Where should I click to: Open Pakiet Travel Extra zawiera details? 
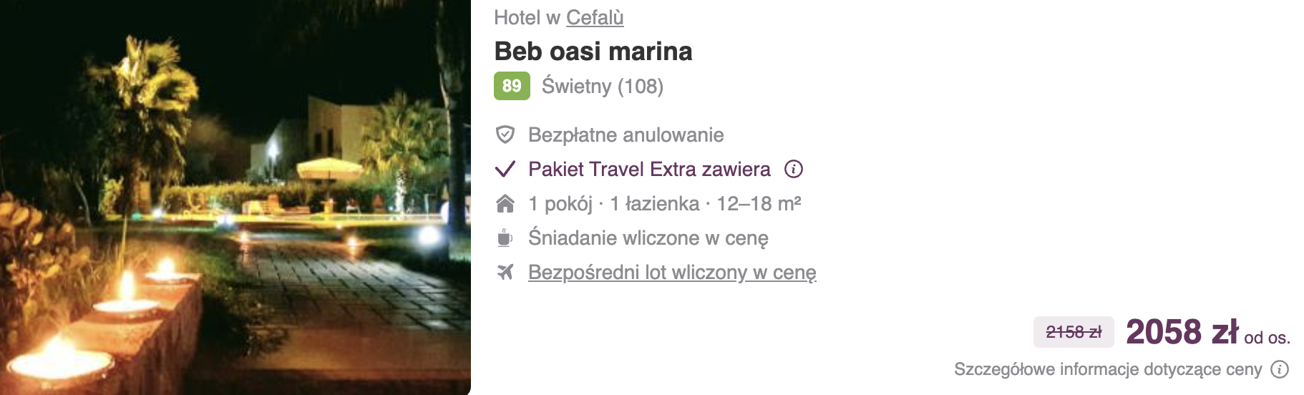coord(649,169)
